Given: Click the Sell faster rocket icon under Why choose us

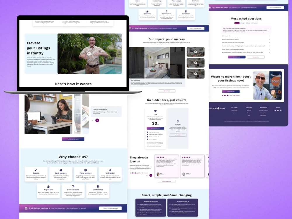Looking at the screenshot, I should click(110, 170).
